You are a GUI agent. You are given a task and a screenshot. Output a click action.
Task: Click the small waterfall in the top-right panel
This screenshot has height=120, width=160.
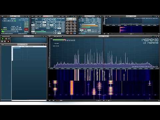[131, 29]
